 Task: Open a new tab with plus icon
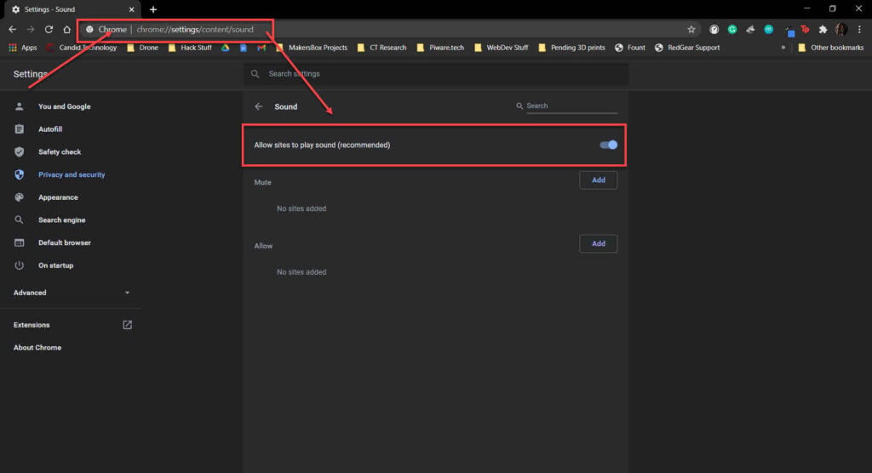click(153, 9)
